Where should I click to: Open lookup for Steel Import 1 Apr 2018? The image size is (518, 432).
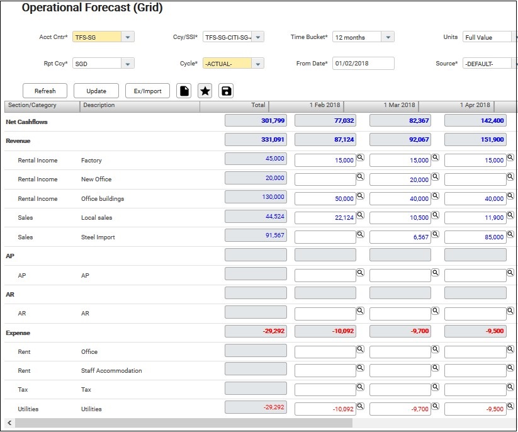(x=510, y=235)
